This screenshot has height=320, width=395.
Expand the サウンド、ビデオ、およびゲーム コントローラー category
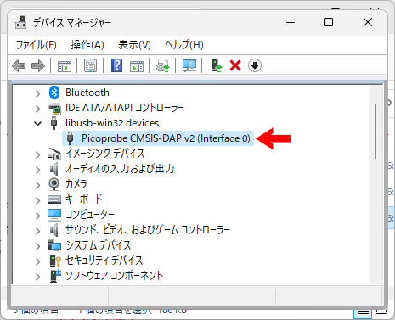[37, 231]
